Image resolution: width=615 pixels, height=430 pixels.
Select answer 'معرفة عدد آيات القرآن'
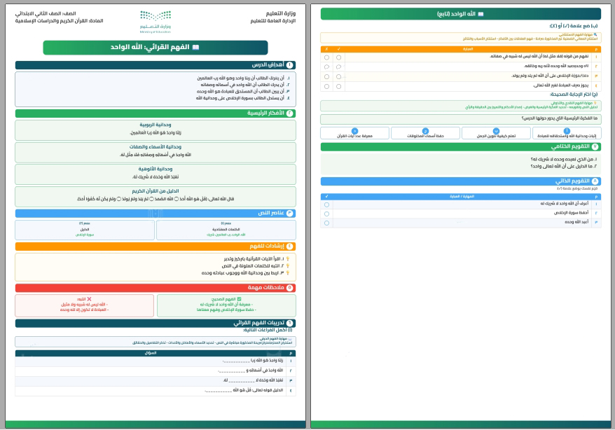point(354,133)
